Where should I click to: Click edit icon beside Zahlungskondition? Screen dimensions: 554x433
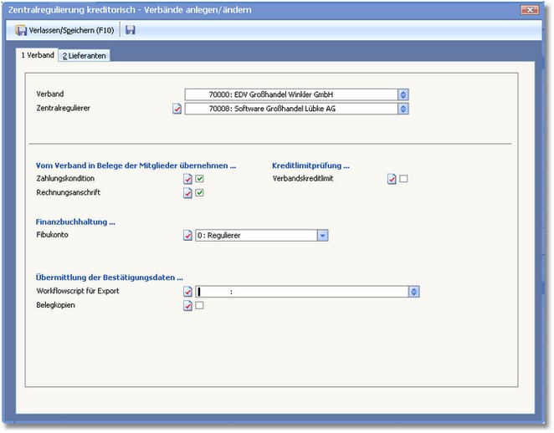point(187,179)
